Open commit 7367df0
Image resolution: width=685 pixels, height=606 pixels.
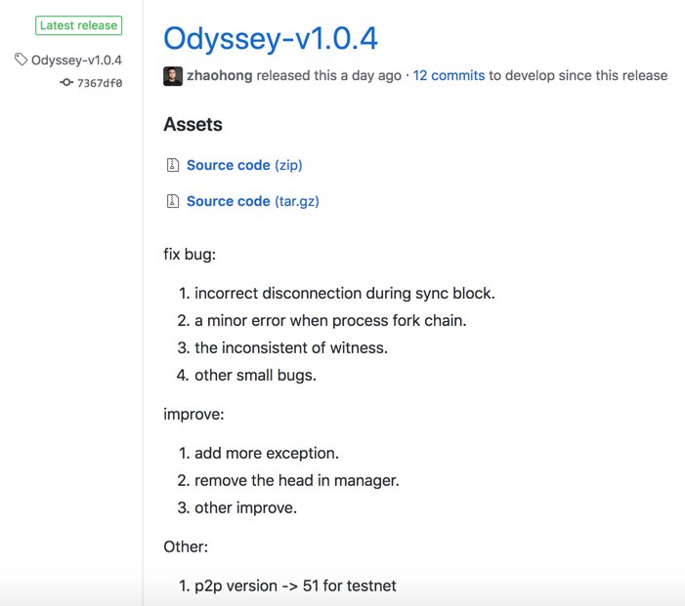[x=100, y=83]
